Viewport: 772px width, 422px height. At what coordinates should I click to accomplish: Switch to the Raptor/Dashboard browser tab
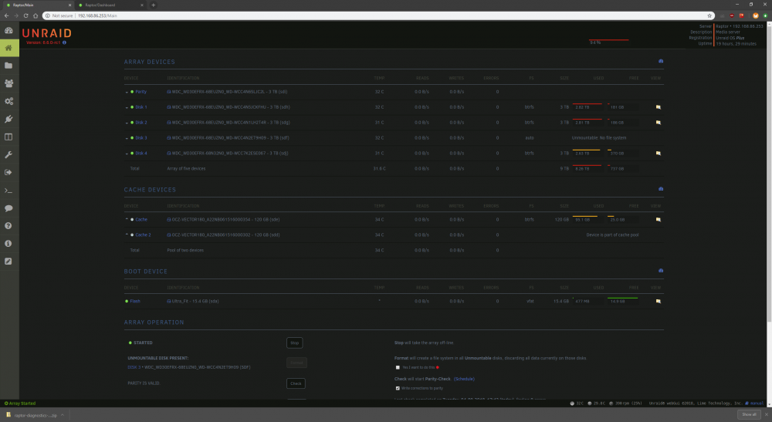pyautogui.click(x=110, y=5)
